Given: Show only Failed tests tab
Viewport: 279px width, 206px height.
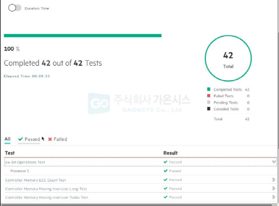Looking at the screenshot, I should (x=57, y=139).
